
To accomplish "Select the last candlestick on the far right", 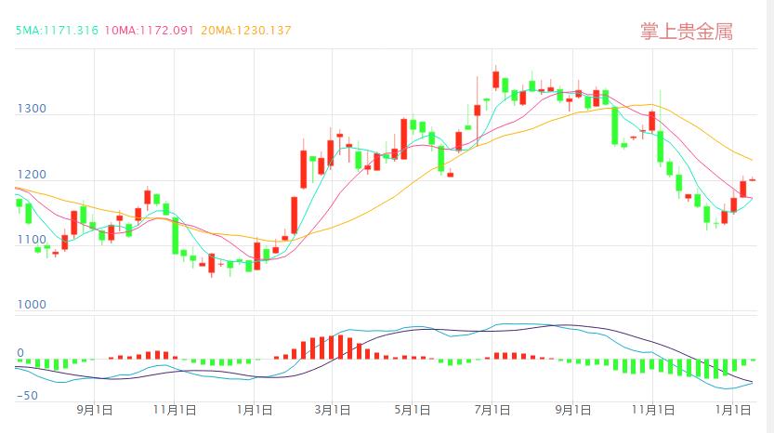I will click(753, 180).
